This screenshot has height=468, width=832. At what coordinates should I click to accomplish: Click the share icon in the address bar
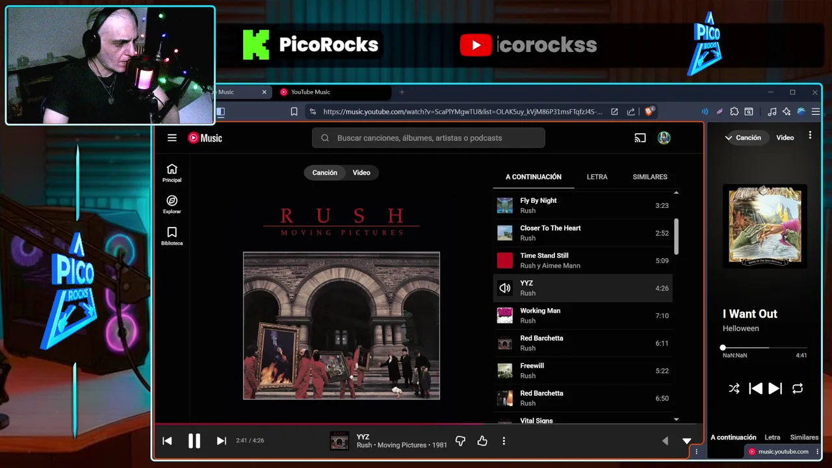click(x=630, y=112)
